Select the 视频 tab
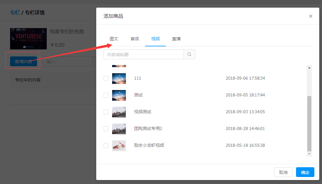 [156, 39]
